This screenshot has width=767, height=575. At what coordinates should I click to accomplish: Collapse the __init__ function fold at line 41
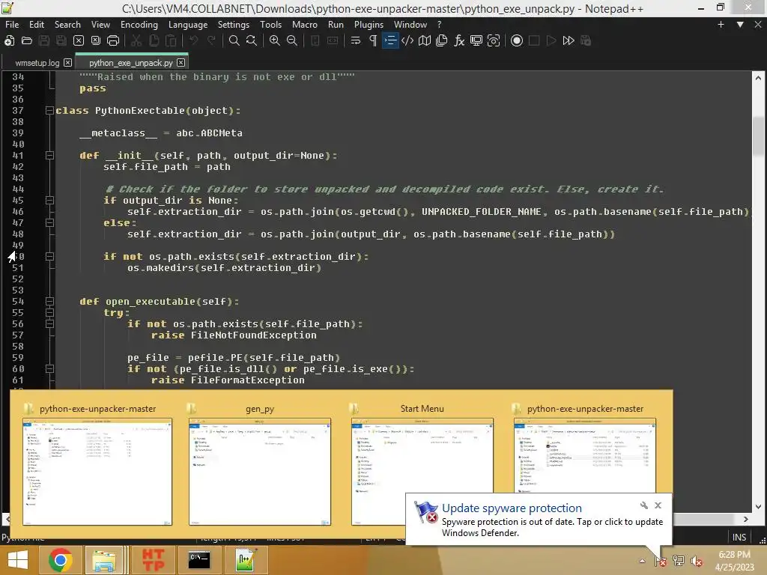pos(49,156)
